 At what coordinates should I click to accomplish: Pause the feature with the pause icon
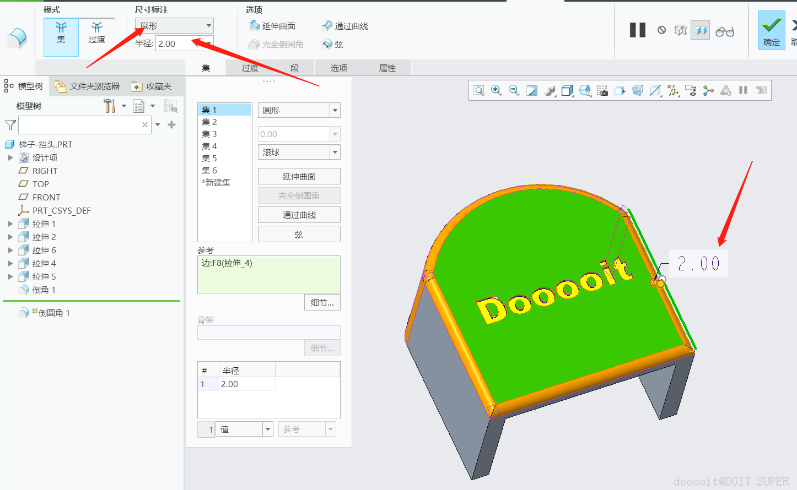(637, 30)
